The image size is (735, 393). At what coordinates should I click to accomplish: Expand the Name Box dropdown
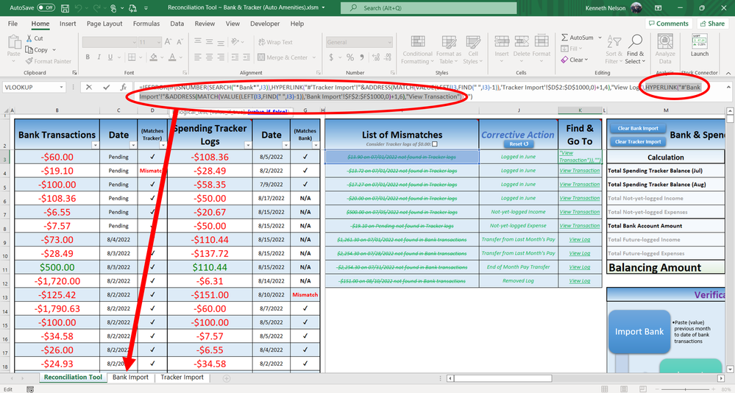61,88
